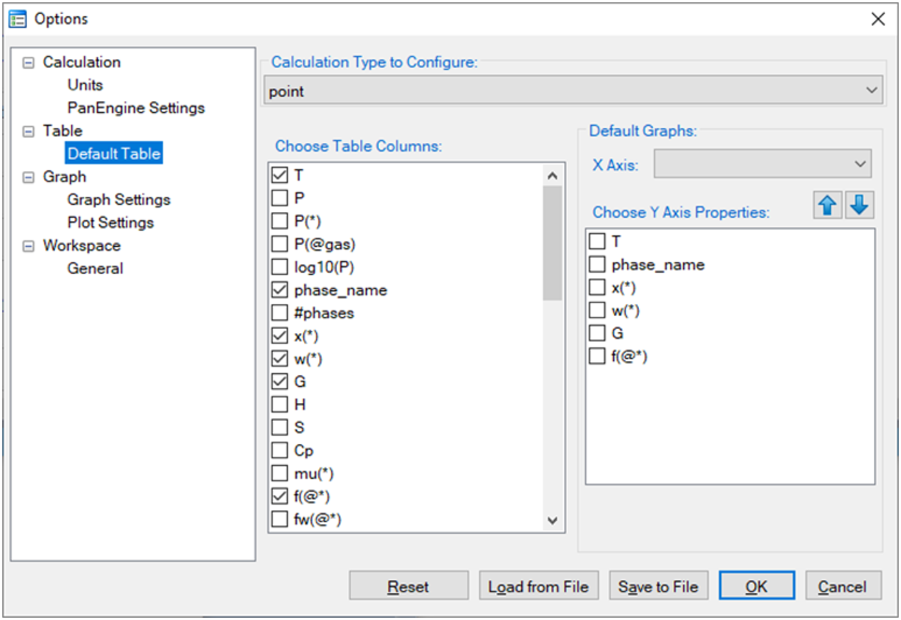The width and height of the screenshot is (901, 620).
Task: Enable the Cp table column checkbox
Action: point(279,450)
